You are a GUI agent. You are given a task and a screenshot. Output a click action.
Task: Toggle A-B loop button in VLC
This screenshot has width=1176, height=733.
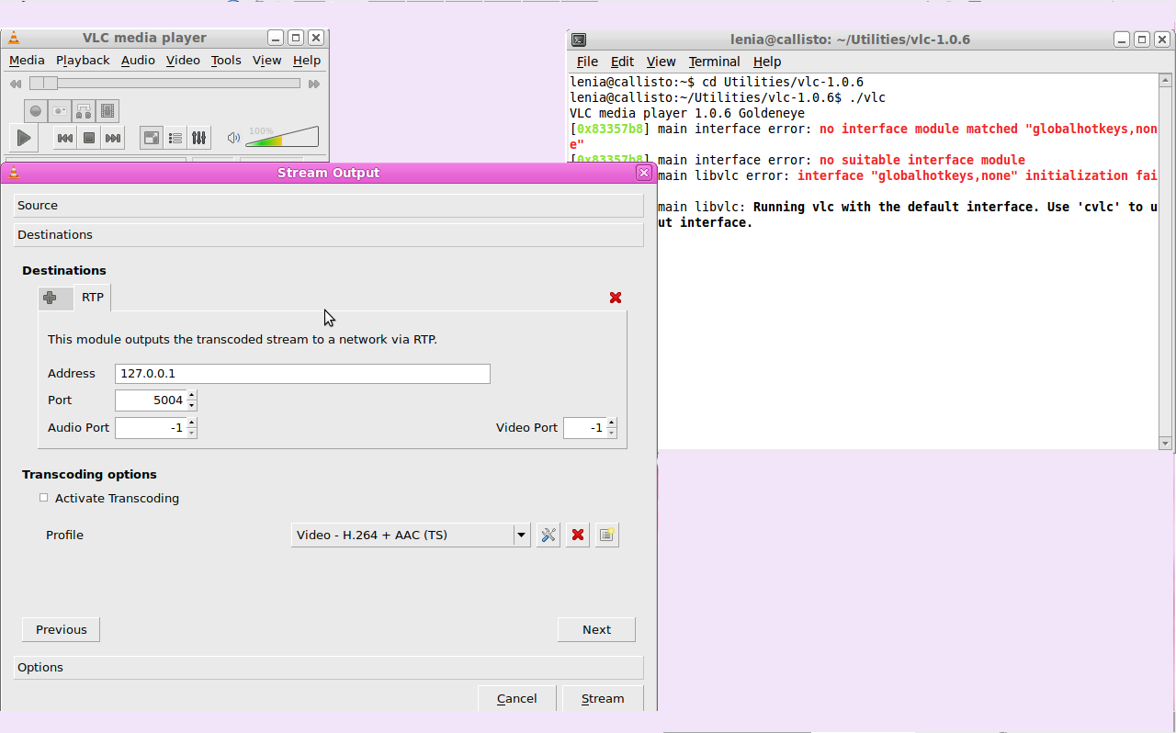tap(84, 111)
